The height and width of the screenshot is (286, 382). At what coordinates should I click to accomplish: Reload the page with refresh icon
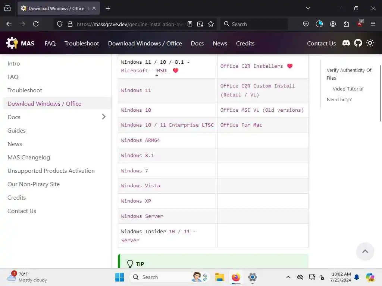[36, 24]
